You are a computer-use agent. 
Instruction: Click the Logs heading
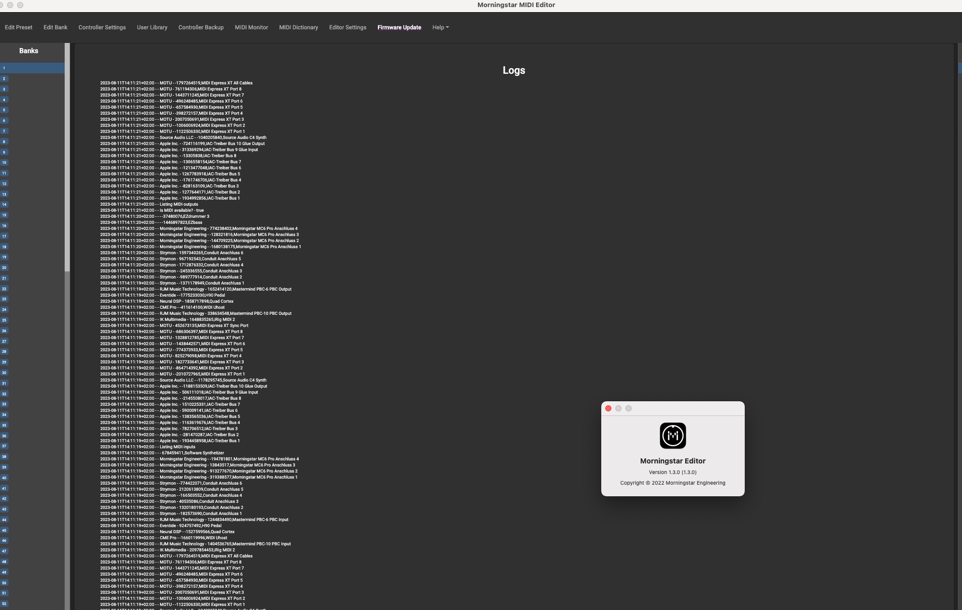coord(514,70)
